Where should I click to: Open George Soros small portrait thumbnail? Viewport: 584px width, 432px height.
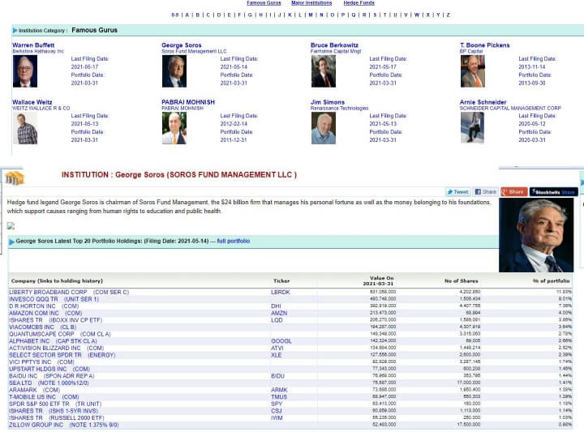click(x=174, y=71)
